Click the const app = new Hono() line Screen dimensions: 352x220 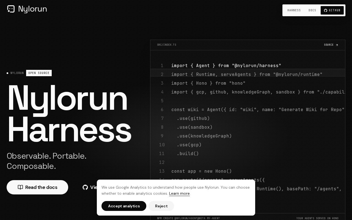pyautogui.click(x=202, y=171)
